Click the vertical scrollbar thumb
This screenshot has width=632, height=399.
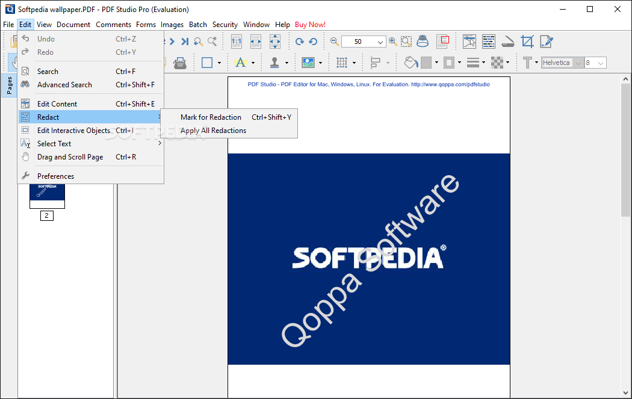(x=625, y=150)
